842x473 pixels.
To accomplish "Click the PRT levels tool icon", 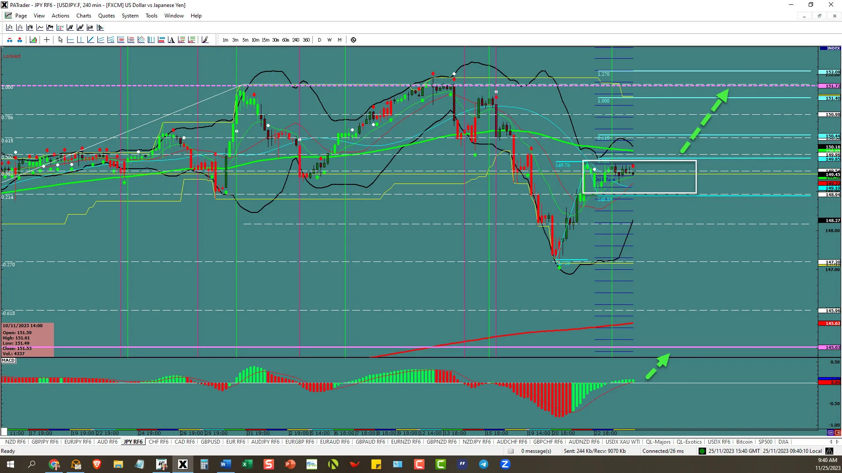I will tap(181, 40).
